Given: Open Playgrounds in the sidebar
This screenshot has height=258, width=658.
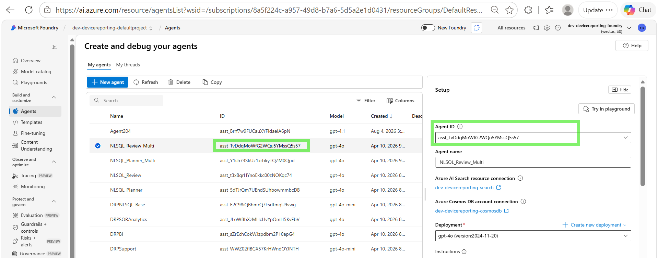Looking at the screenshot, I should click(x=34, y=82).
